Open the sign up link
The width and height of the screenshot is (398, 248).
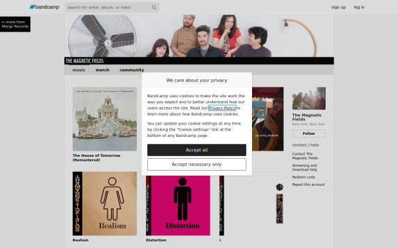338,7
